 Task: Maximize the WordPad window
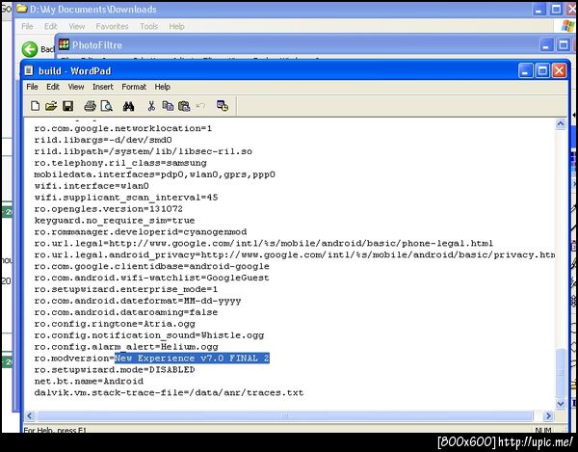[x=542, y=70]
